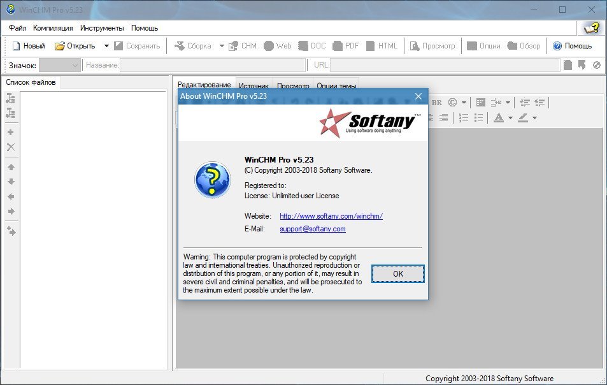The height and width of the screenshot is (385, 607).
Task: Click the numbered list icon
Action: tap(464, 118)
